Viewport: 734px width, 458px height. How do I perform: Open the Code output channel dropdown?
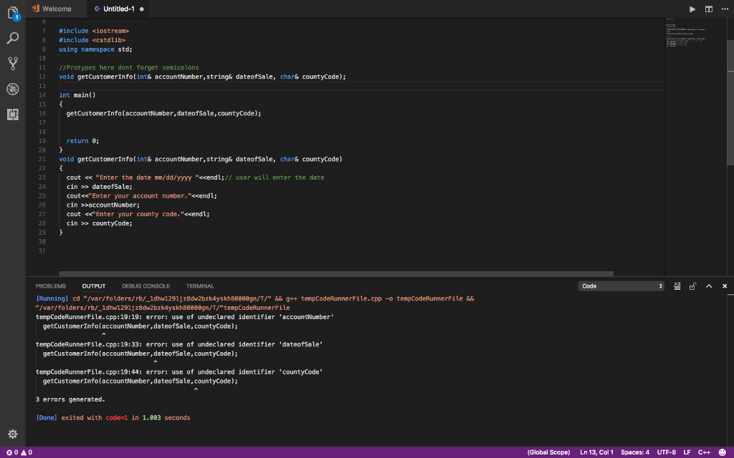(x=621, y=286)
